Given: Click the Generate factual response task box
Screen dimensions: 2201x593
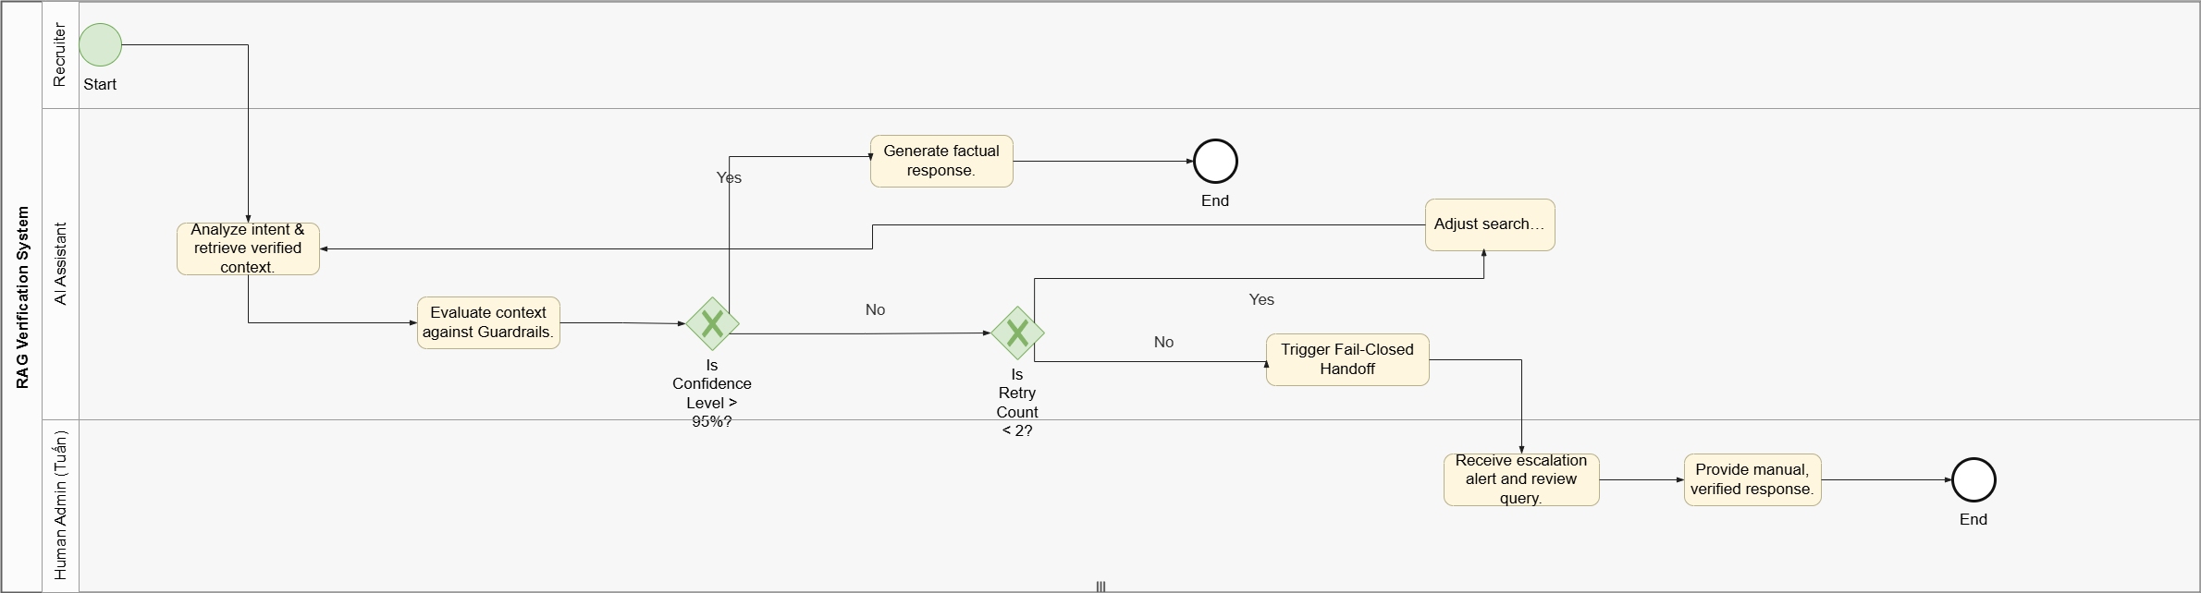Looking at the screenshot, I should click(x=941, y=162).
